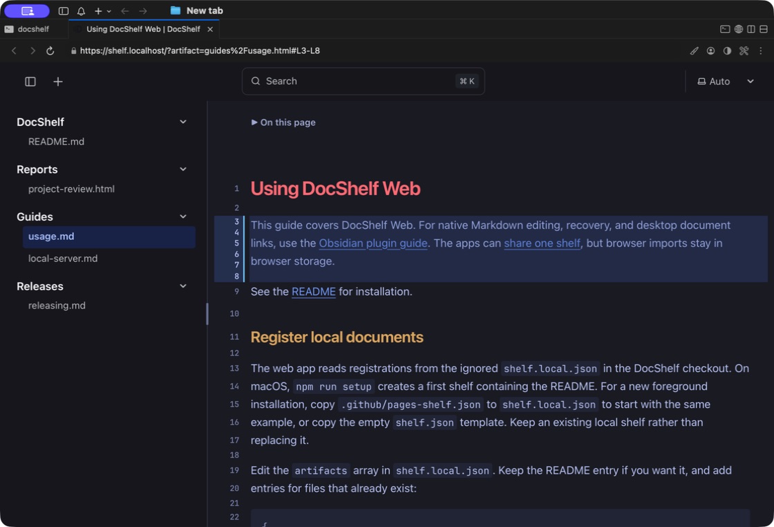
Task: Select usage.md in the sidebar
Action: click(109, 237)
